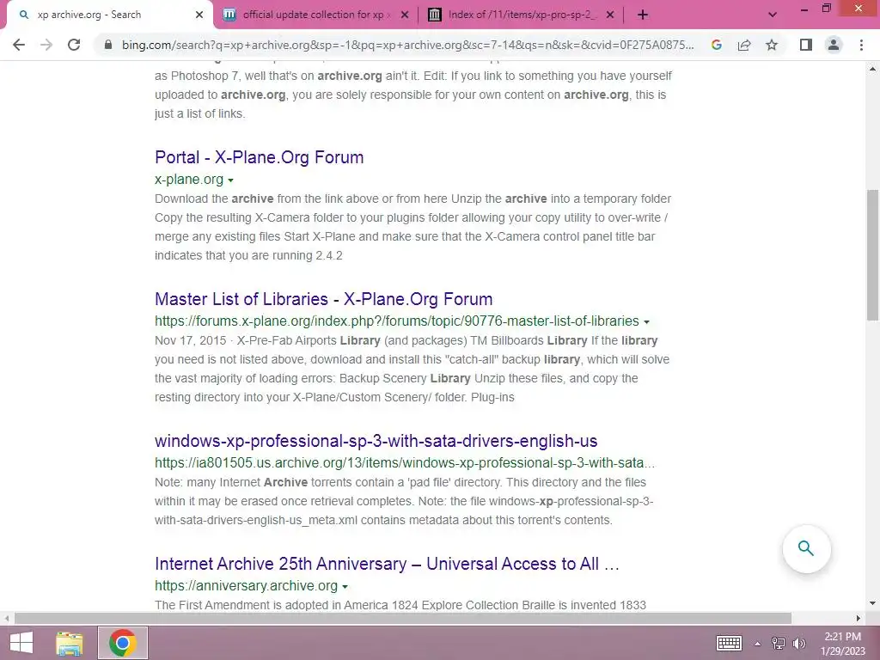Click the Google icon in the address bar
The image size is (880, 660).
click(716, 45)
